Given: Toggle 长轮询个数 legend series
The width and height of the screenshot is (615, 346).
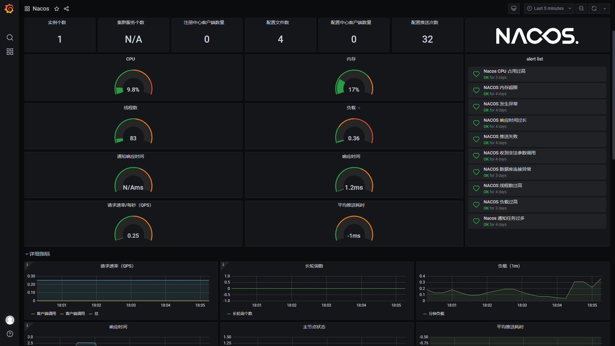Looking at the screenshot, I should [242, 314].
